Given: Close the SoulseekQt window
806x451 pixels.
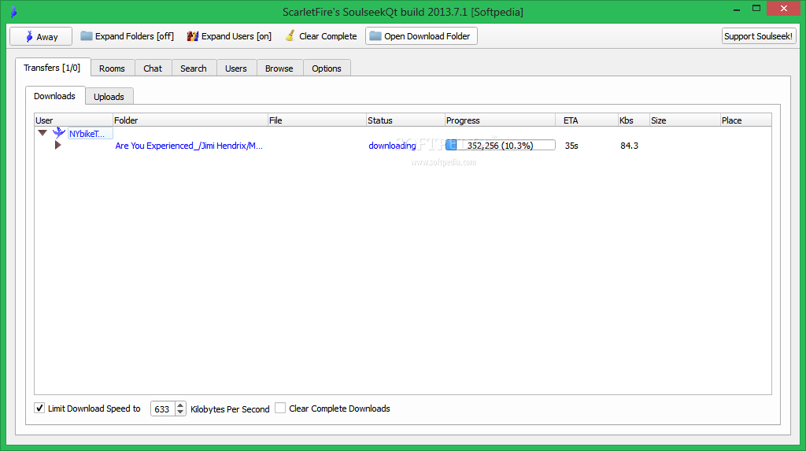Looking at the screenshot, I should (783, 8).
